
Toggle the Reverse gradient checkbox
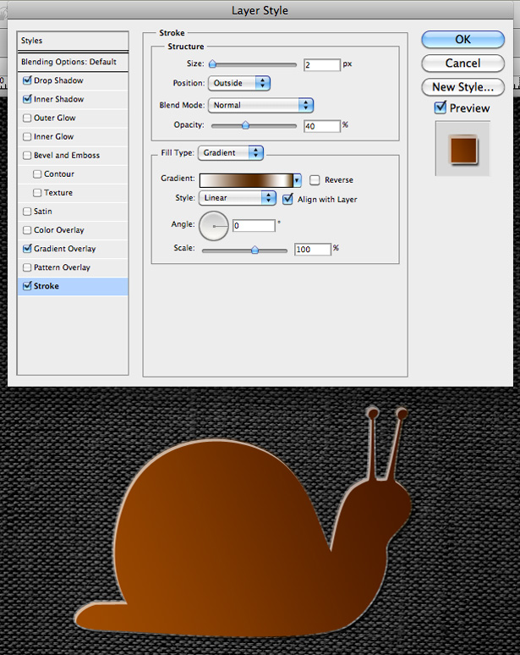click(315, 180)
